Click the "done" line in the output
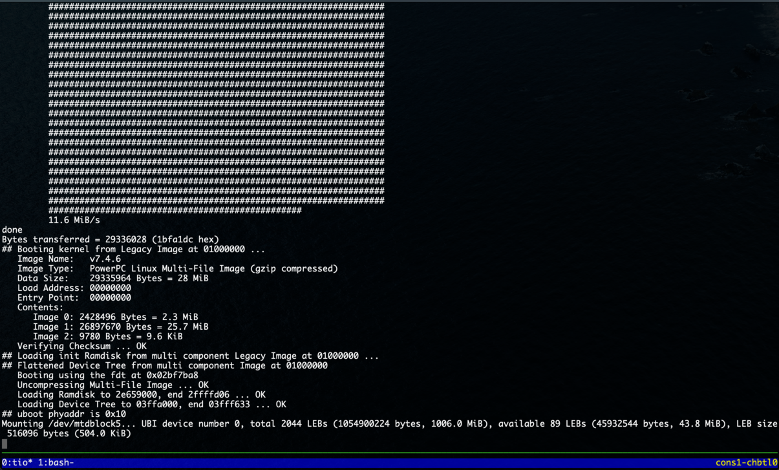 pyautogui.click(x=12, y=230)
